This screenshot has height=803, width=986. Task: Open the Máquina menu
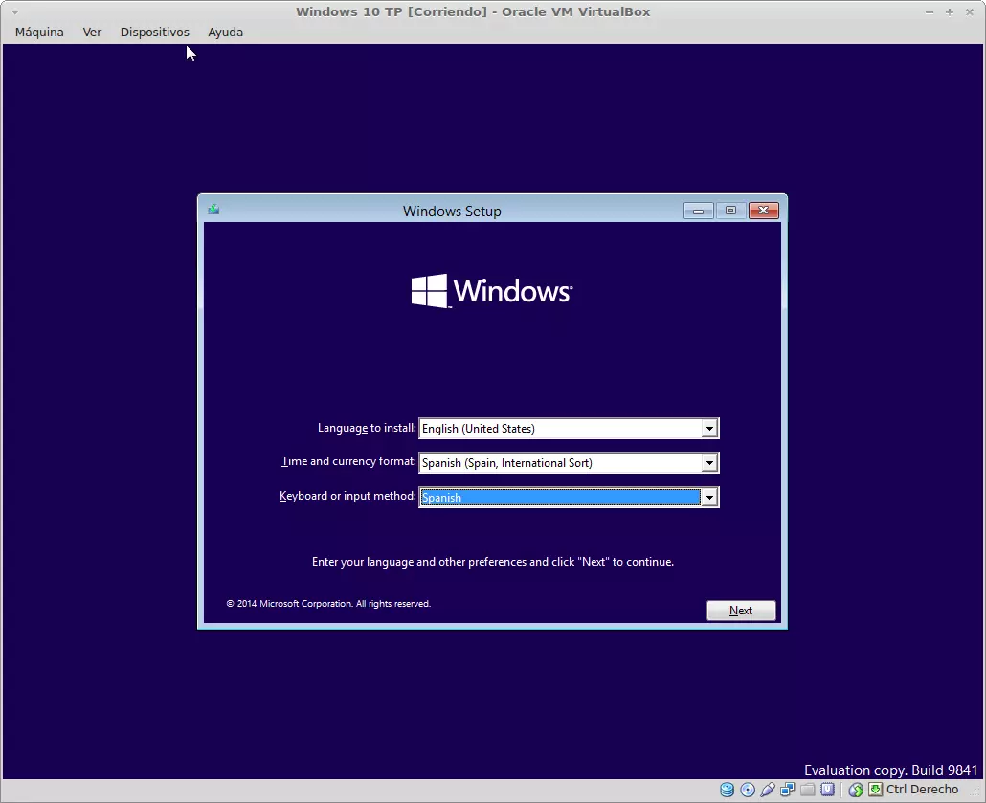[x=39, y=32]
